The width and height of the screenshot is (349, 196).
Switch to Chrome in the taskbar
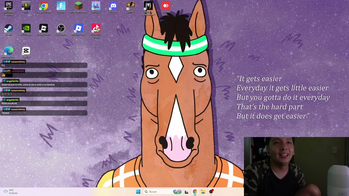pos(195,192)
